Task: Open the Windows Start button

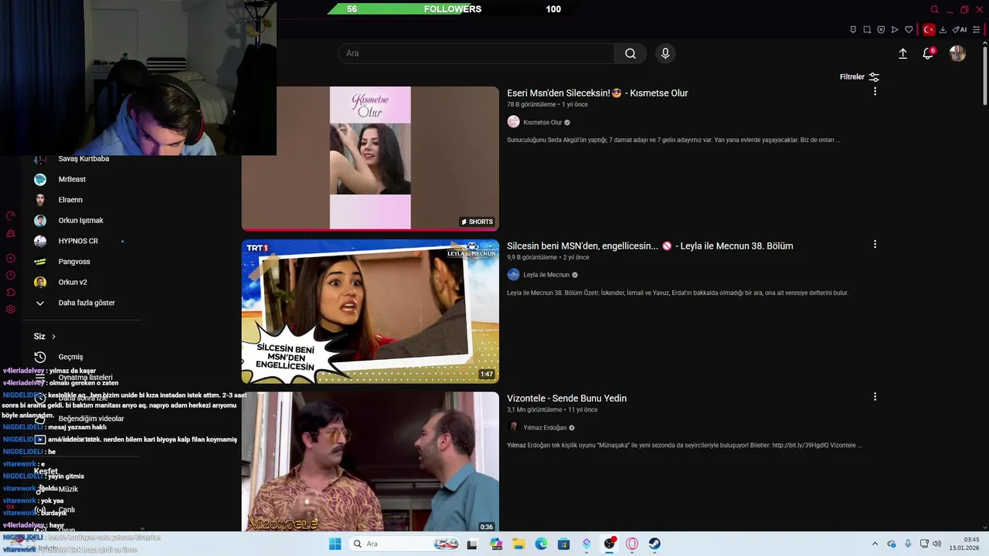Action: pyautogui.click(x=335, y=544)
